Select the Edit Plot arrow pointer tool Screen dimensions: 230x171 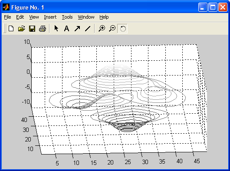[56, 28]
